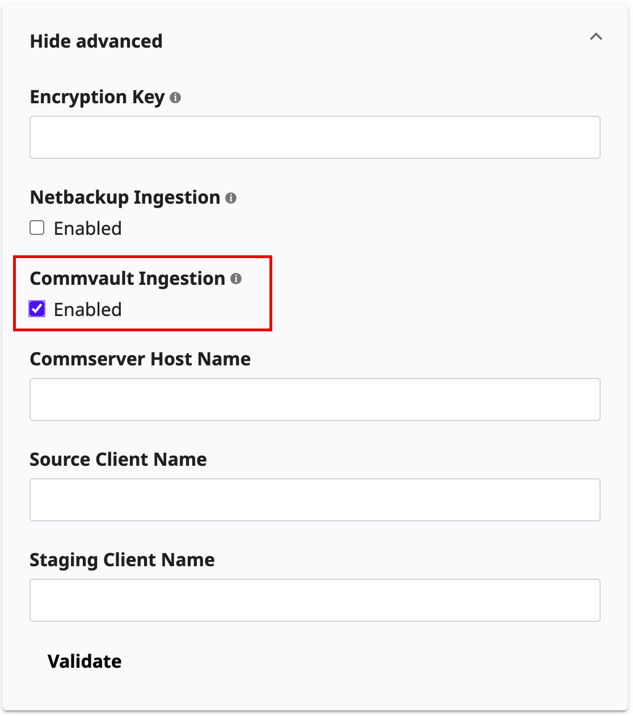Enable the Netbackup Ingestion checkbox
This screenshot has height=716, width=633.
click(36, 228)
